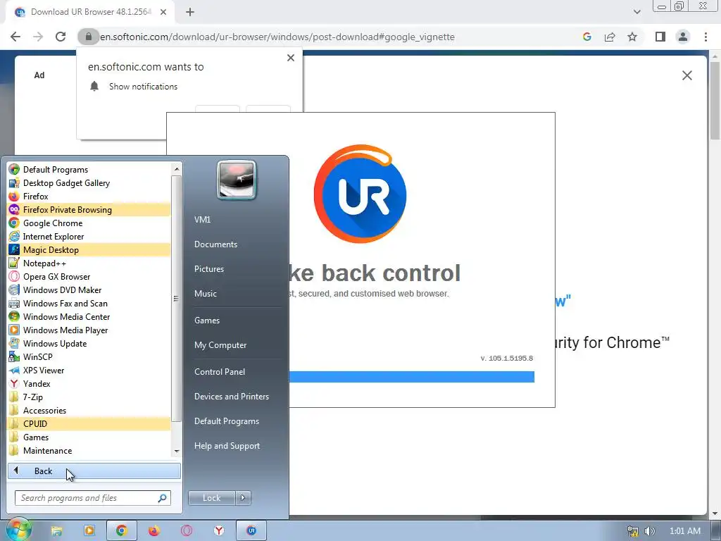
Task: Click the search magnifier icon in the Start menu
Action: (162, 498)
